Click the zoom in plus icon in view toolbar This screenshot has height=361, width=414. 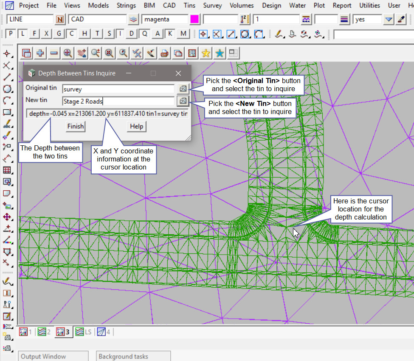tap(40, 53)
